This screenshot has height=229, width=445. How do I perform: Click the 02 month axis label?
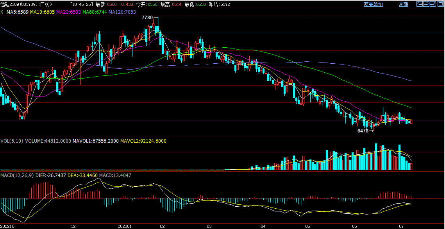tap(163, 226)
